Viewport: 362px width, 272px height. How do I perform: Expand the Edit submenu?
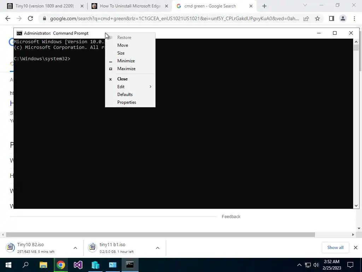pos(130,87)
